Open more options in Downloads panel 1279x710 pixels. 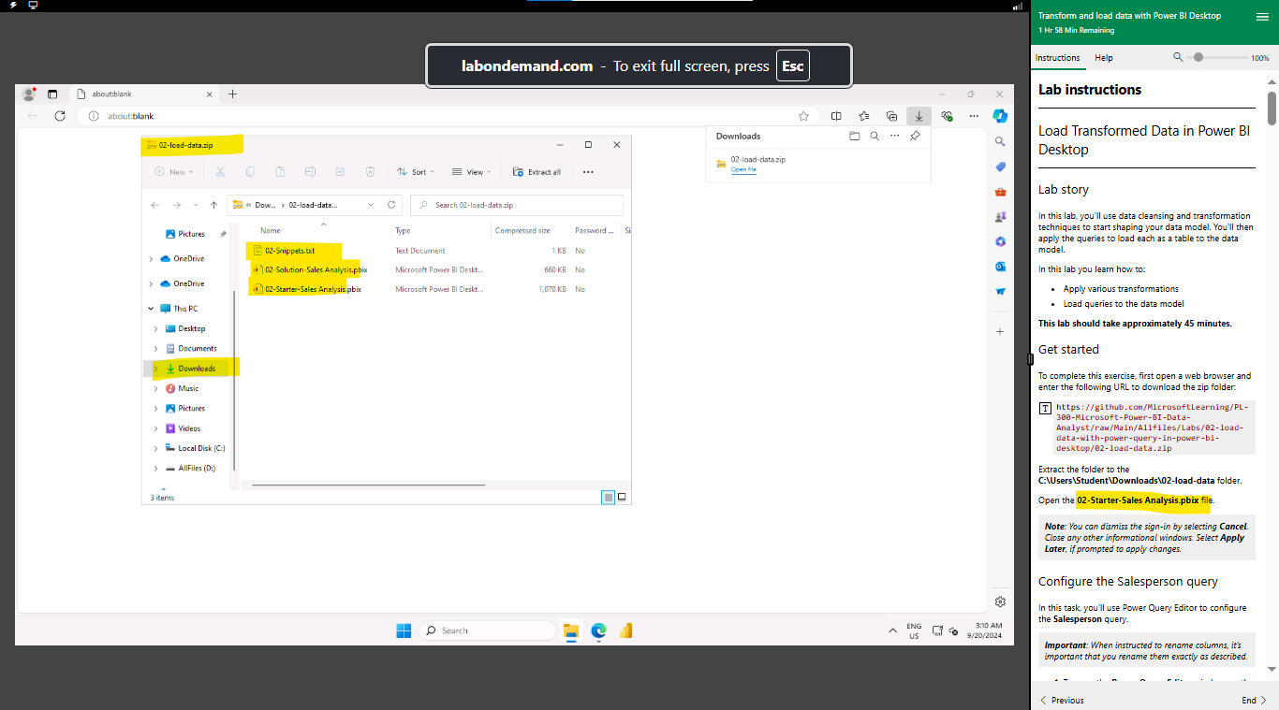894,136
